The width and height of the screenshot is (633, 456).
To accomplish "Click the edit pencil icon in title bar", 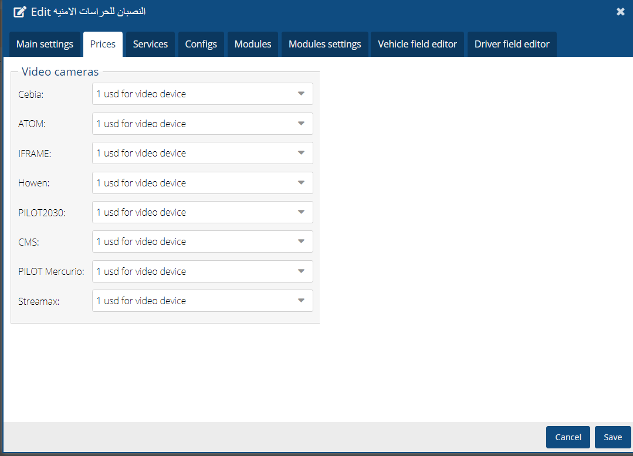I will (20, 12).
